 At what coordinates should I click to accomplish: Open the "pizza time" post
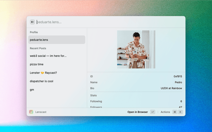(57, 64)
